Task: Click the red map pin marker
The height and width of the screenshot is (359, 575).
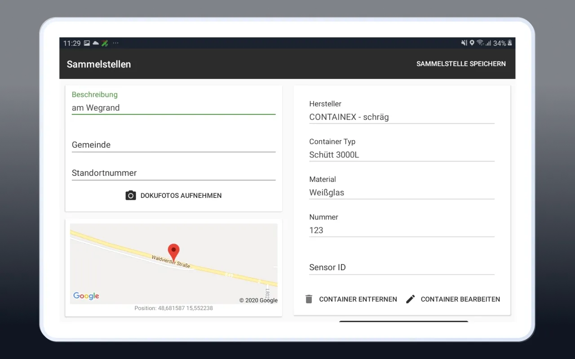Action: (173, 253)
